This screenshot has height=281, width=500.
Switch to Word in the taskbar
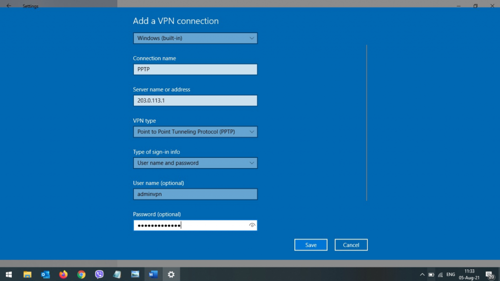click(153, 274)
